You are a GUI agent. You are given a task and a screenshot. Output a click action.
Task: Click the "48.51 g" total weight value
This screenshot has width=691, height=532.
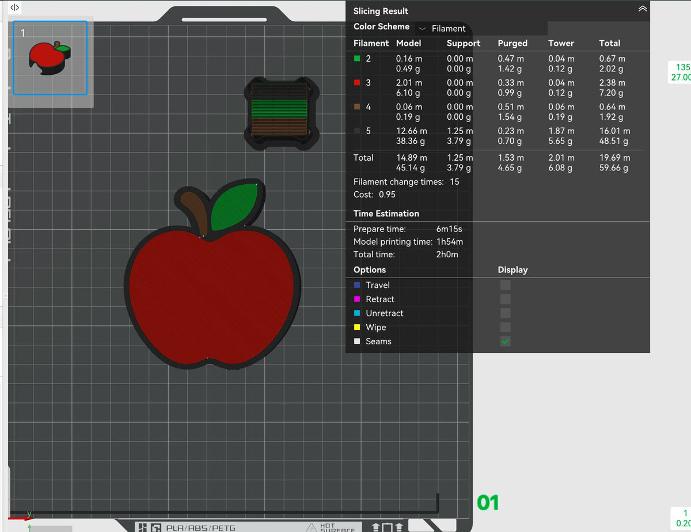click(x=614, y=142)
